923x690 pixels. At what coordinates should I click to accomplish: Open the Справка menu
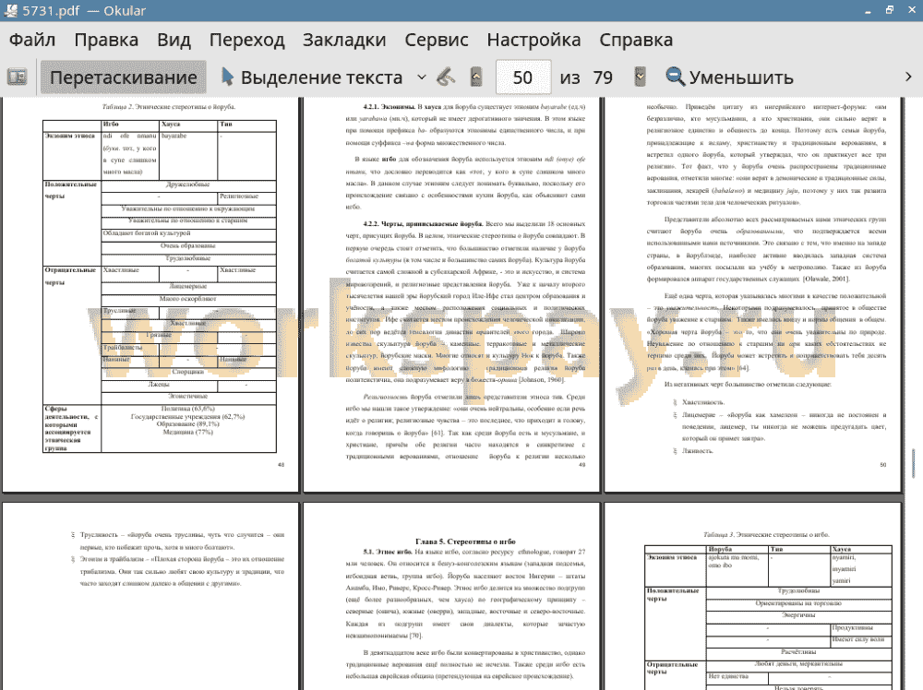636,40
